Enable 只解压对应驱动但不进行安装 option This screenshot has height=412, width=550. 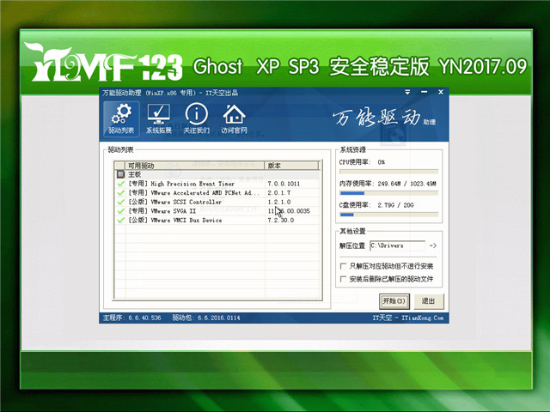[344, 267]
